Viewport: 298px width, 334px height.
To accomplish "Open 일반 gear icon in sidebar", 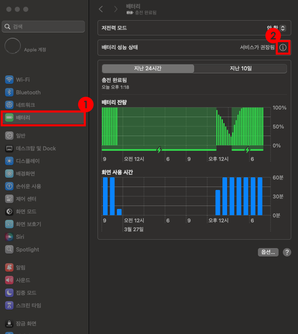I will tap(9, 136).
